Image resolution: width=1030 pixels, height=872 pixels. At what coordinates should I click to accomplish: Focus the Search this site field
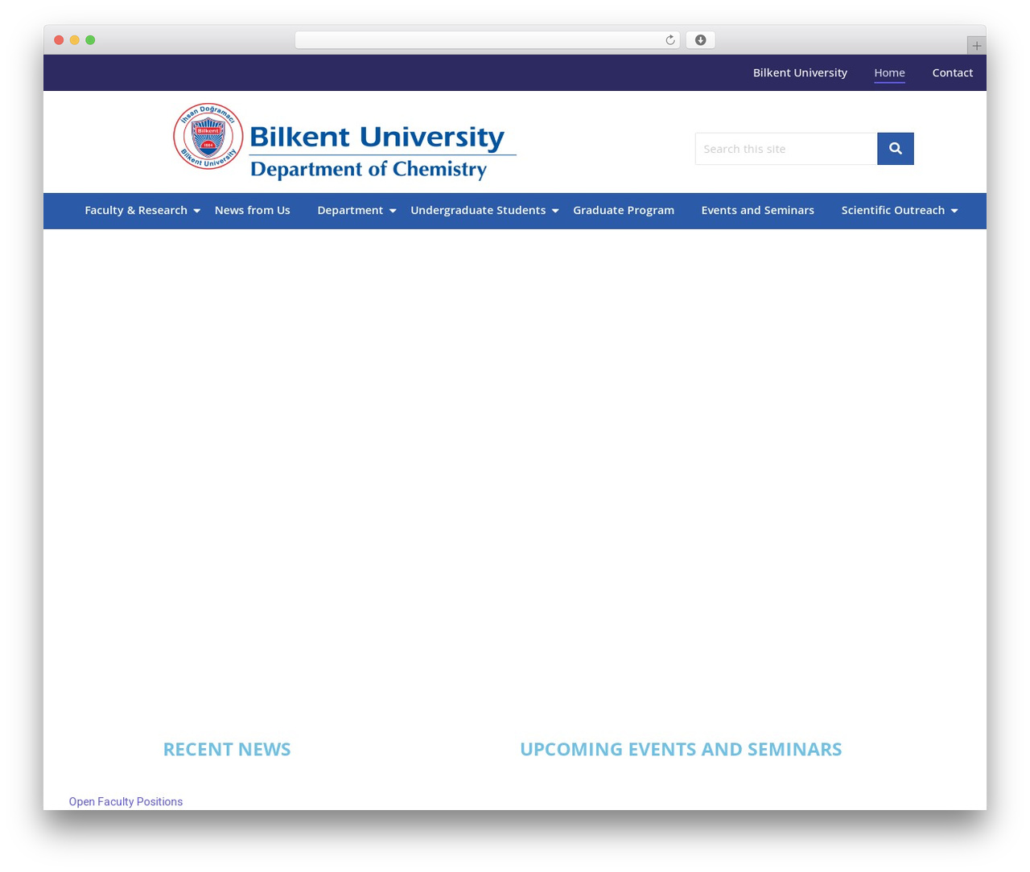coord(786,149)
